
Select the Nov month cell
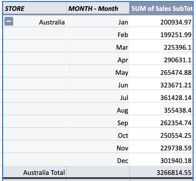pos(98,147)
